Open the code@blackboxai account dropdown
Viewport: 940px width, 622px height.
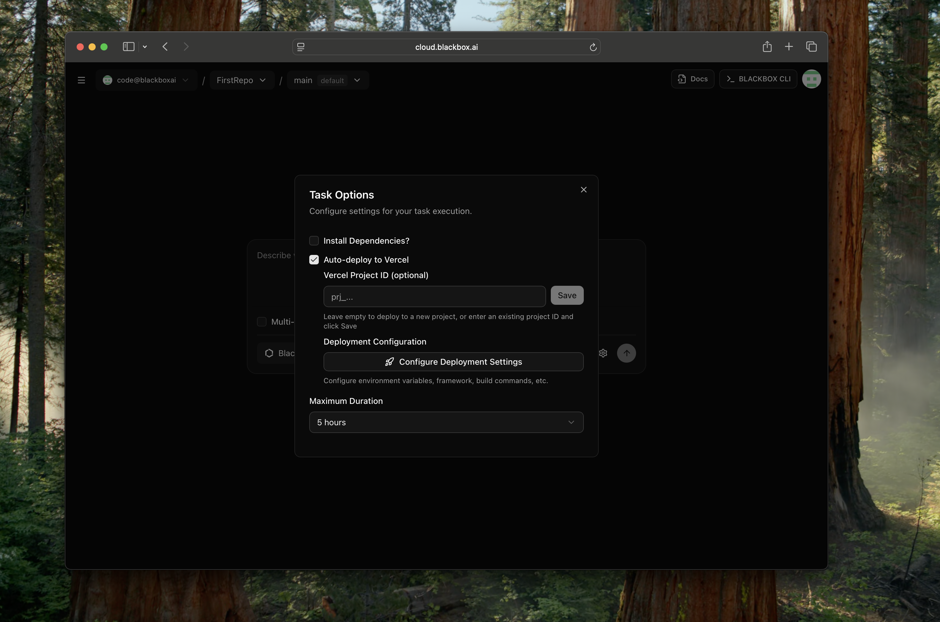click(146, 80)
